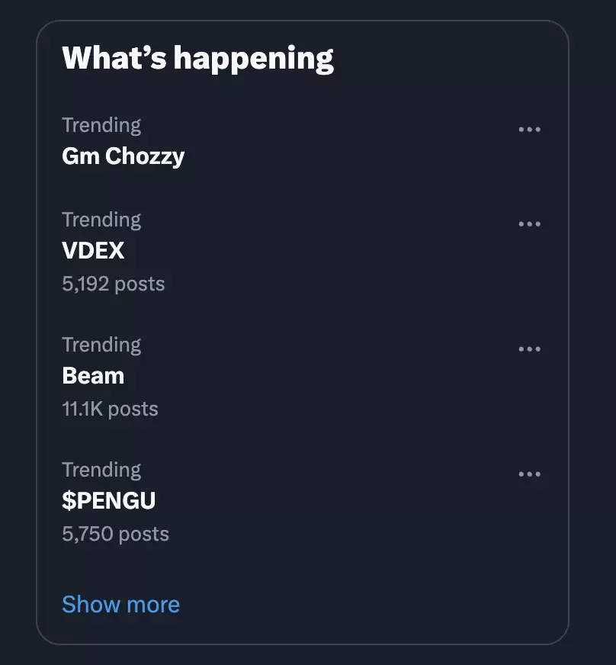Click the three-dot menu beside Beam
Screen dimensions: 616x665
[529, 349]
